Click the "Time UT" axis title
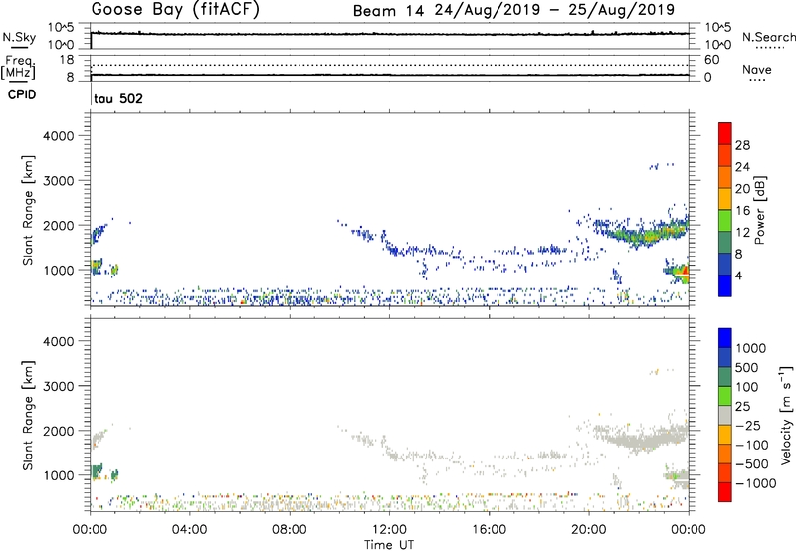Viewport: 796px width, 551px height. coord(389,545)
